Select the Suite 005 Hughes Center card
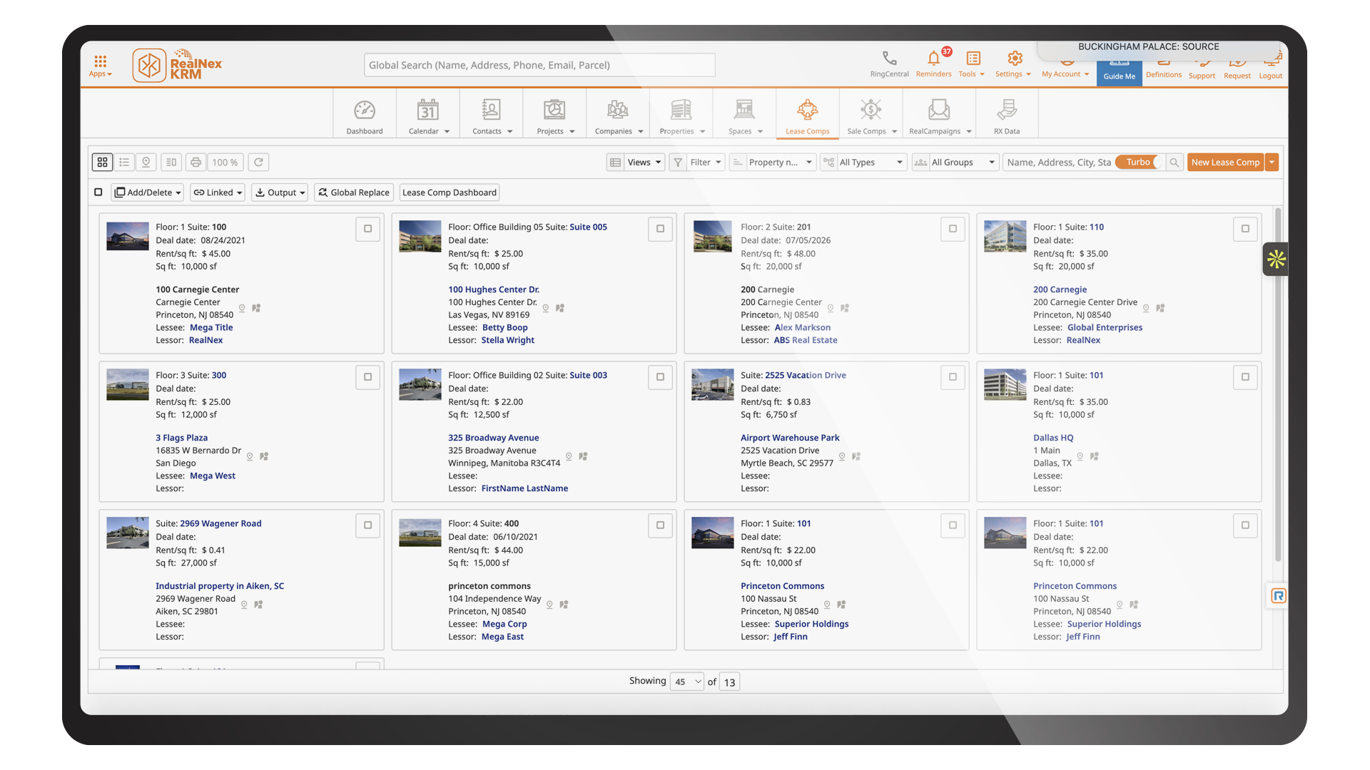This screenshot has width=1370, height=770. click(x=660, y=229)
